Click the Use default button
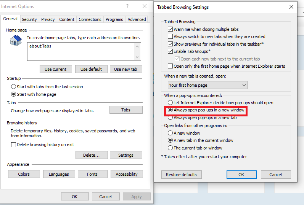Viewport: 304px width, 205px height. tap(91, 69)
